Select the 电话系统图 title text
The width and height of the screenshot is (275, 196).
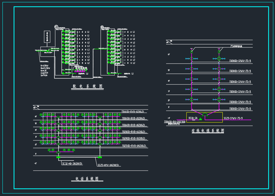(x=87, y=179)
